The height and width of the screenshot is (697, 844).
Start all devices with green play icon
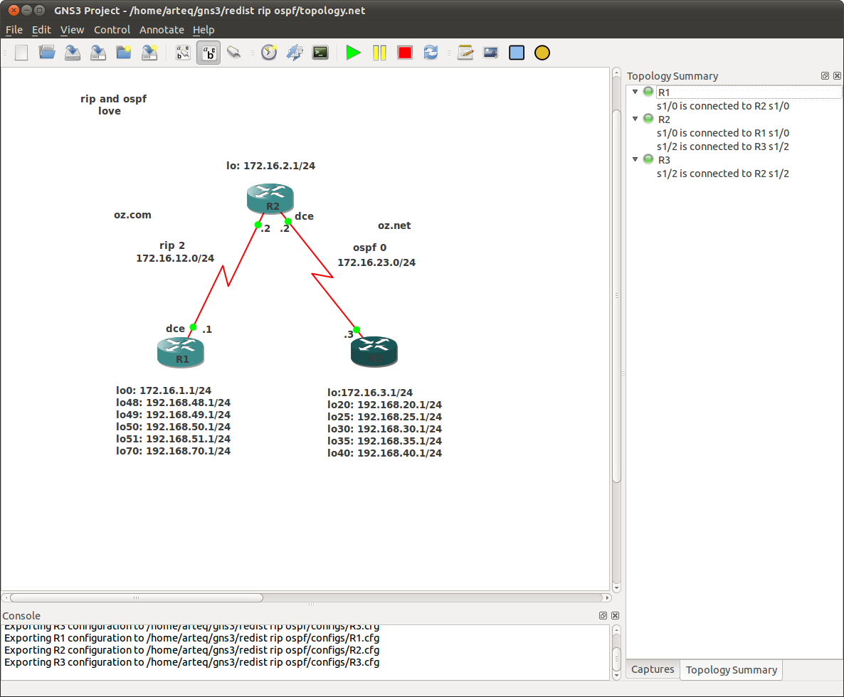tap(354, 52)
